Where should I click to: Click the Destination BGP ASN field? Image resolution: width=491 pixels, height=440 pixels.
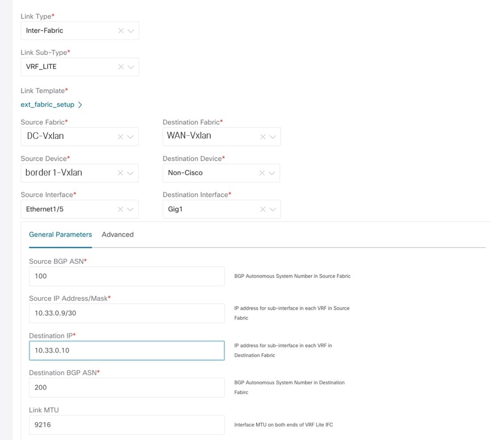tap(127, 387)
